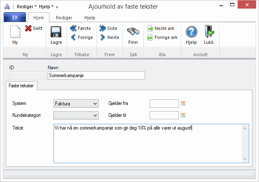Save using the Lagre floppy disk icon

(x=56, y=32)
